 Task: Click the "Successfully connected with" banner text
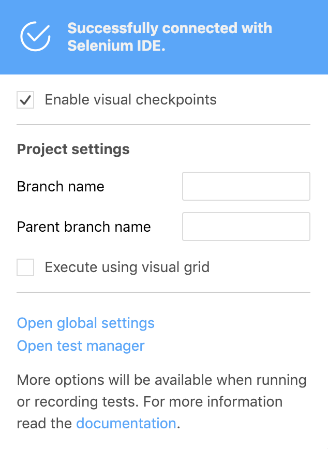(x=170, y=28)
